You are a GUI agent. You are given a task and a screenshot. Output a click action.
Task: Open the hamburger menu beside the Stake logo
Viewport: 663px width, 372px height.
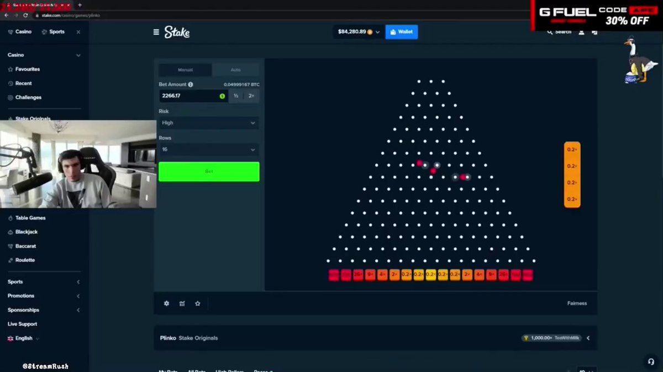156,32
